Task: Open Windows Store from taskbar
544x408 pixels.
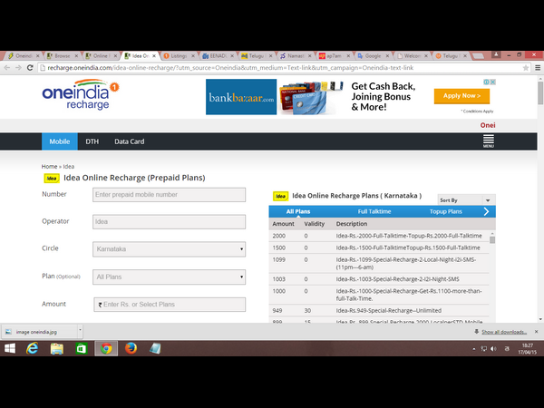Action: [82, 348]
